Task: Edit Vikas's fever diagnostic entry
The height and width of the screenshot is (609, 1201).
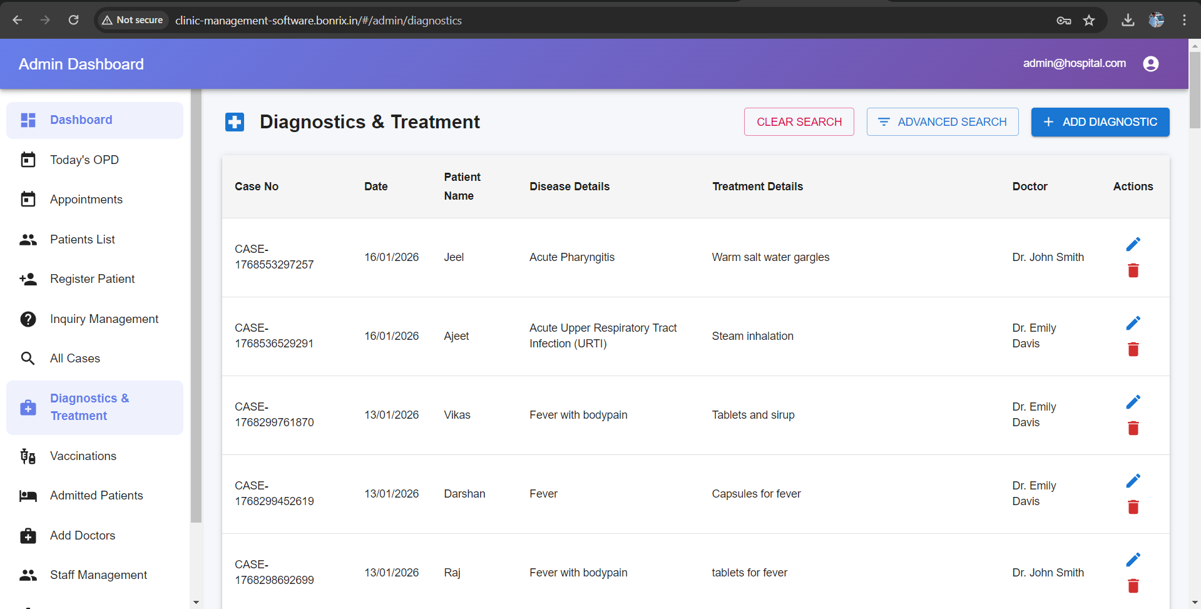Action: (x=1133, y=402)
